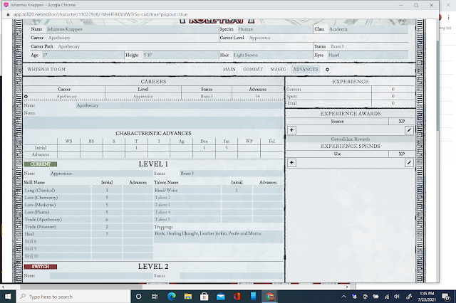The height and width of the screenshot is (303, 456).
Task: Click the Heal Advances input field
Action: pyautogui.click(x=138, y=234)
